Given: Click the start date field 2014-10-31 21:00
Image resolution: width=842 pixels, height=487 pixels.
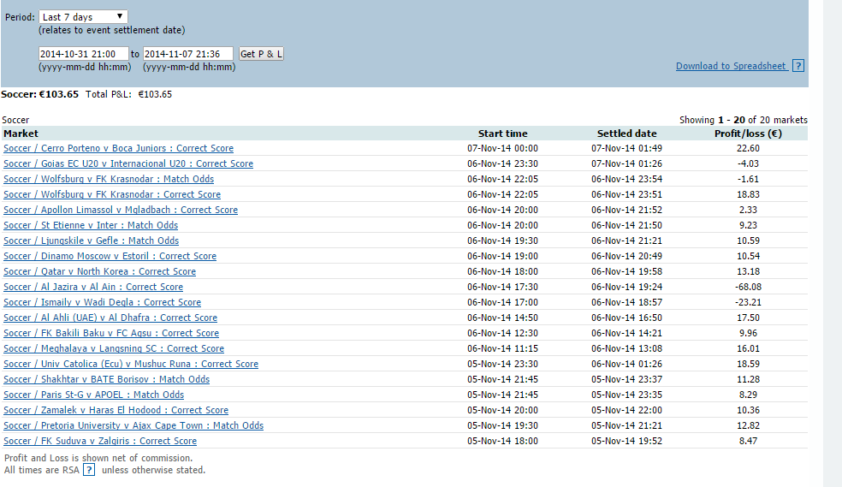Looking at the screenshot, I should (83, 54).
